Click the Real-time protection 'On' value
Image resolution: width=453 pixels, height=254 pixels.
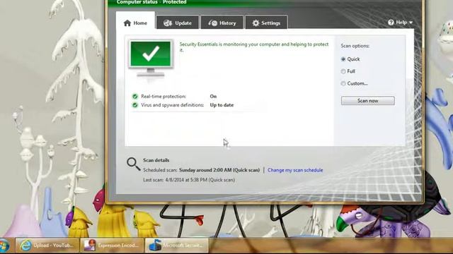(213, 96)
